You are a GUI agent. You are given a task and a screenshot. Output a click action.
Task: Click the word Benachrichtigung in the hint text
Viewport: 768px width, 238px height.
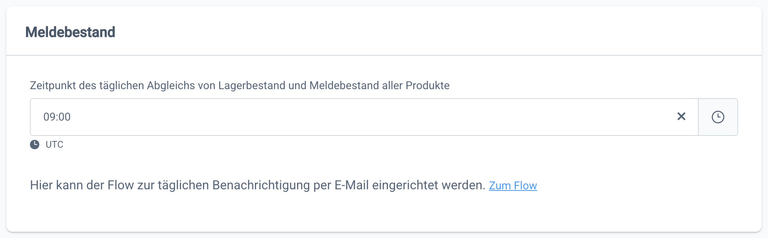tap(261, 185)
